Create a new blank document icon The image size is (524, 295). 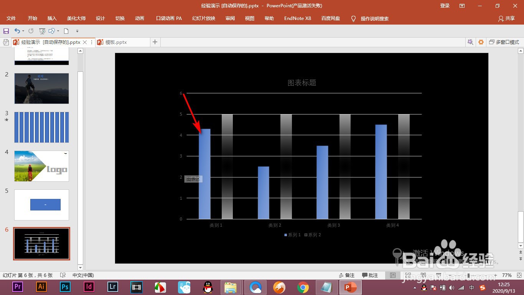66,31
